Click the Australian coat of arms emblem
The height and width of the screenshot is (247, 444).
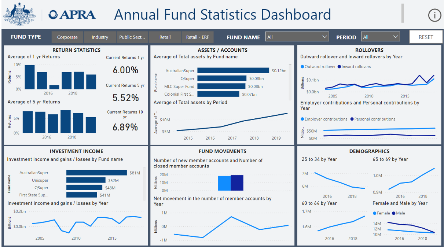pos(19,15)
